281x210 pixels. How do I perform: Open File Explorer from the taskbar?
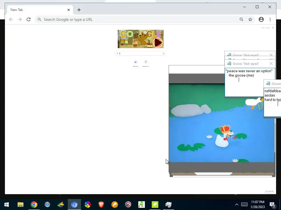point(20,205)
